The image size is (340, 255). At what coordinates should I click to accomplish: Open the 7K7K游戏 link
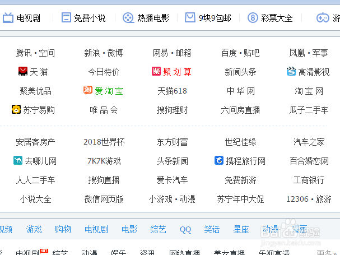tap(104, 161)
